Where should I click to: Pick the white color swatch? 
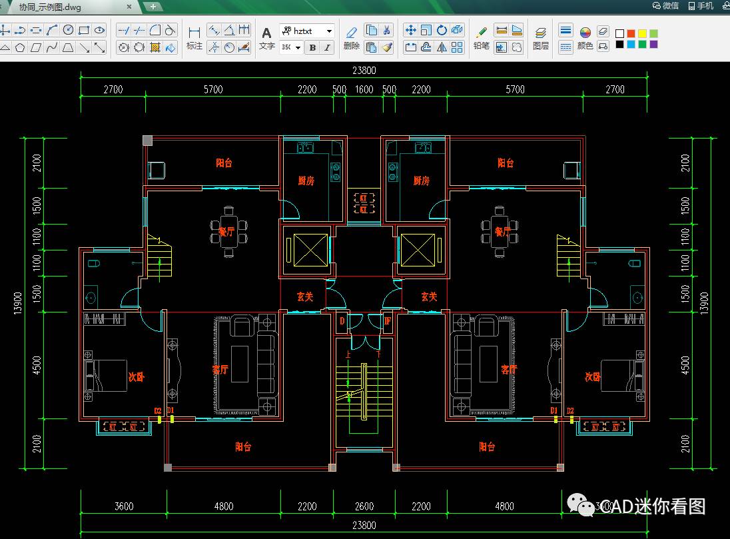(x=619, y=33)
